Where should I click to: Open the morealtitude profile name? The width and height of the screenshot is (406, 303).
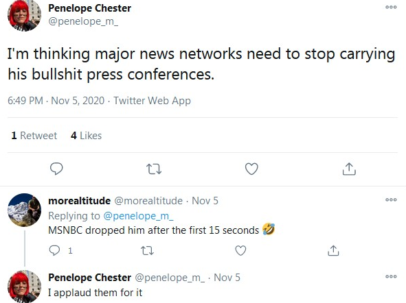coord(80,201)
